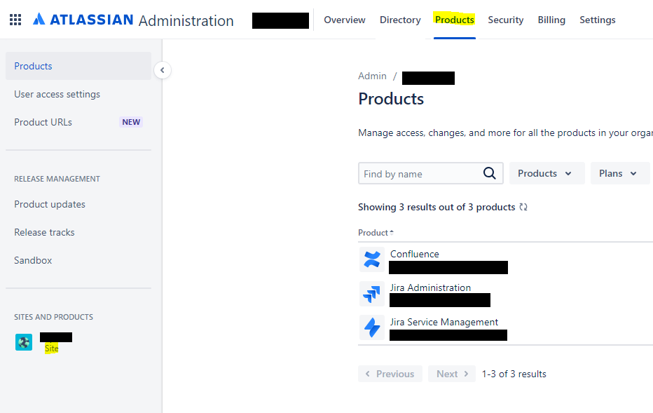Screen dimensions: 653x413
Task: Open Product URLs settings
Action: tap(43, 122)
